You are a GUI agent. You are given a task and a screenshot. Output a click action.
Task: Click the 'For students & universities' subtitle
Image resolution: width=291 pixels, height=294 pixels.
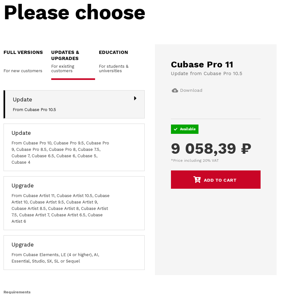114,68
